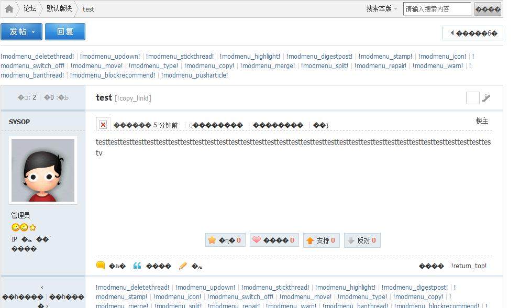Click the IP link under the avatar
The height and width of the screenshot is (308, 520).
pyautogui.click(x=14, y=239)
